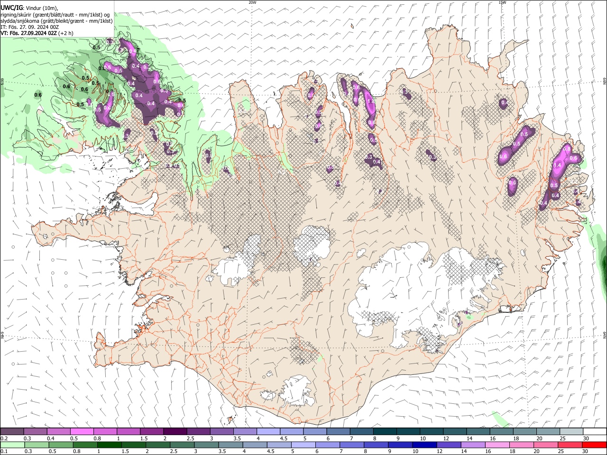This screenshot has width=607, height=455.
Task: Click the 'IT: Fös. 27. 09. 2024 00Z' line
Action: point(30,27)
